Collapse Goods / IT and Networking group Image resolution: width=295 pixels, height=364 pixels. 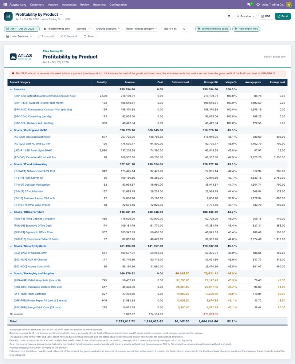(x=11, y=164)
